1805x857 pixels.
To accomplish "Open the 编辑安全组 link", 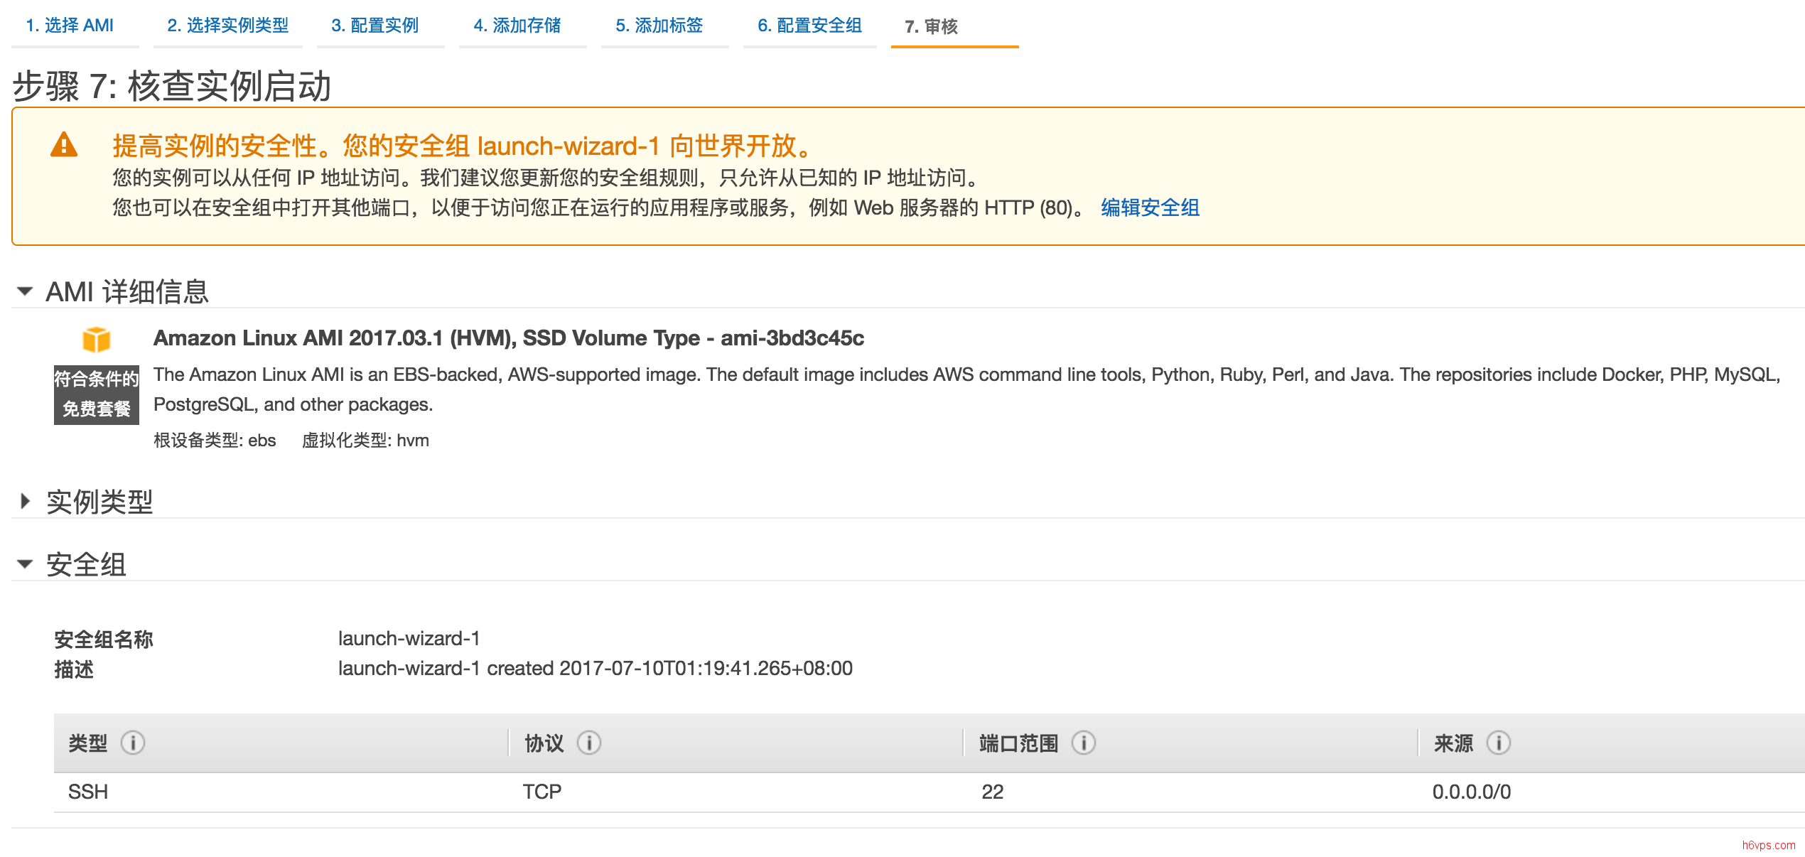I will click(1151, 207).
